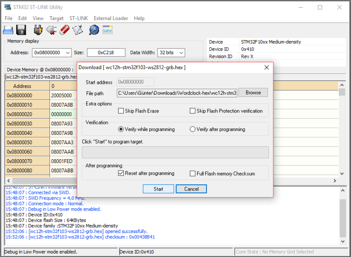
Task: Select memory cell 08007A8B
Action: 63,105
